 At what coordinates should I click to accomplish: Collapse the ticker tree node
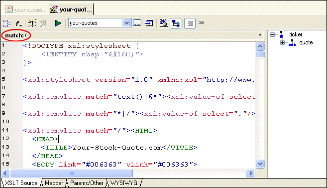click(x=272, y=35)
